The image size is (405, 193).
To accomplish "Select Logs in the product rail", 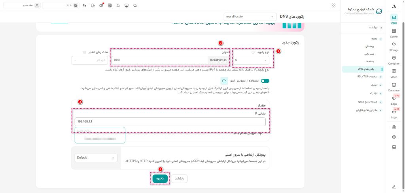I will point(394,114).
